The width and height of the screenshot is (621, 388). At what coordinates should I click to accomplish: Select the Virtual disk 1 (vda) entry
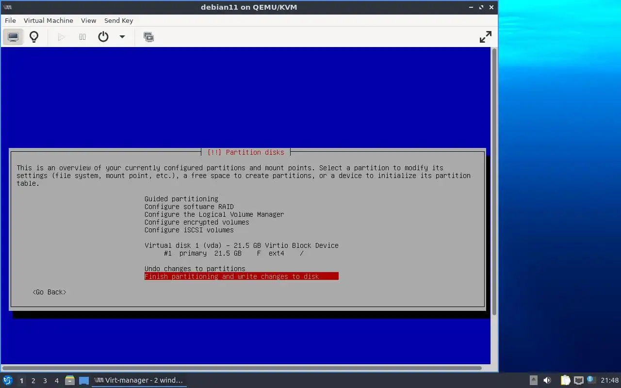[242, 245]
